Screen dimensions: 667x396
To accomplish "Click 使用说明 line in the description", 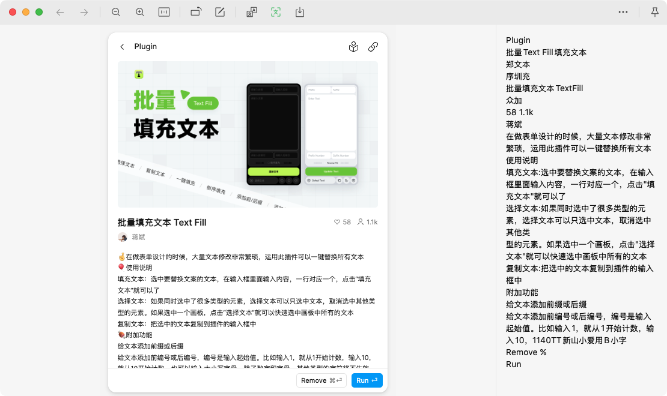I will coord(139,268).
